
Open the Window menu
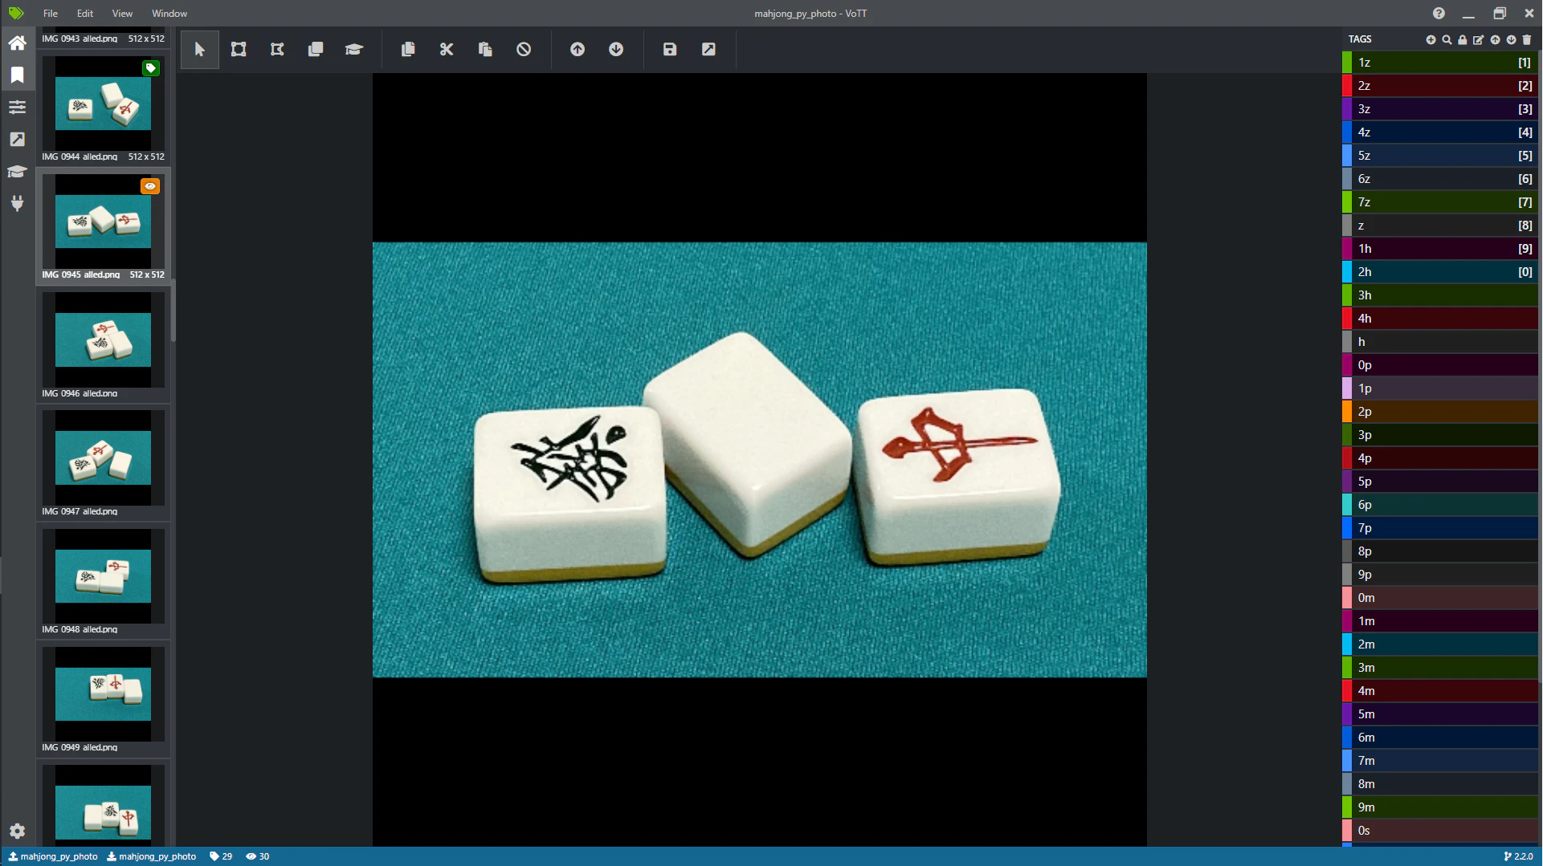(169, 14)
